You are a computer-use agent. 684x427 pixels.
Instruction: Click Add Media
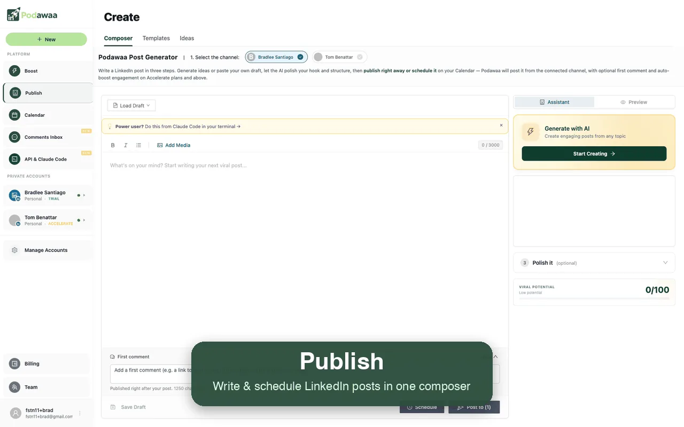point(174,145)
